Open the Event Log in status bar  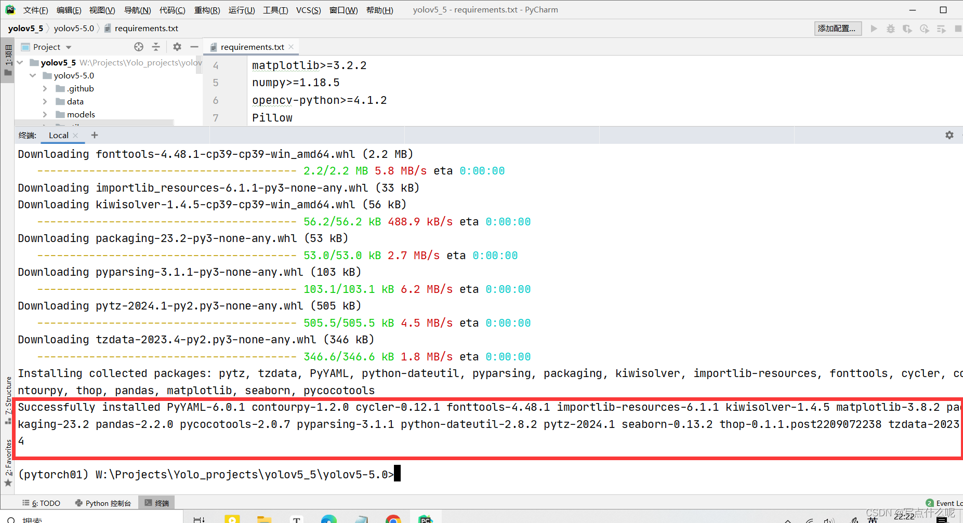[944, 503]
